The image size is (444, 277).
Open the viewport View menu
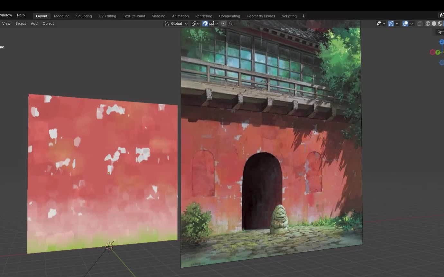pyautogui.click(x=6, y=23)
